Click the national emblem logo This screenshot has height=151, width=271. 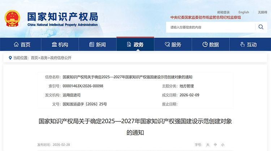point(13,19)
